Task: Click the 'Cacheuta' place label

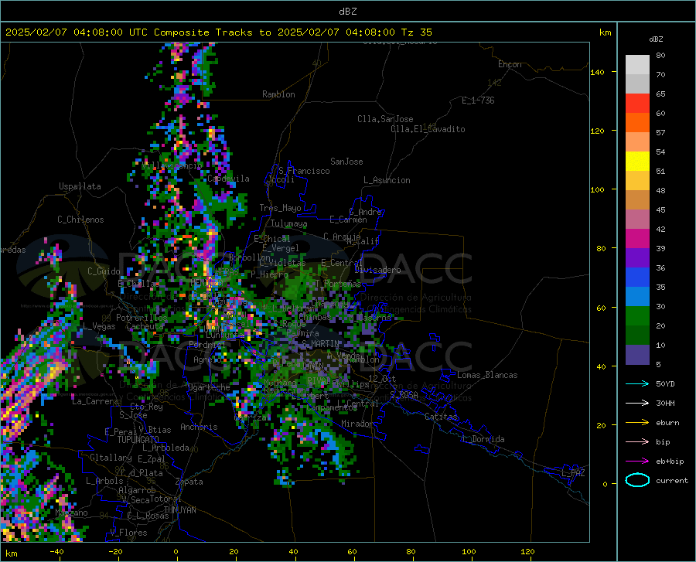Action: tap(145, 326)
